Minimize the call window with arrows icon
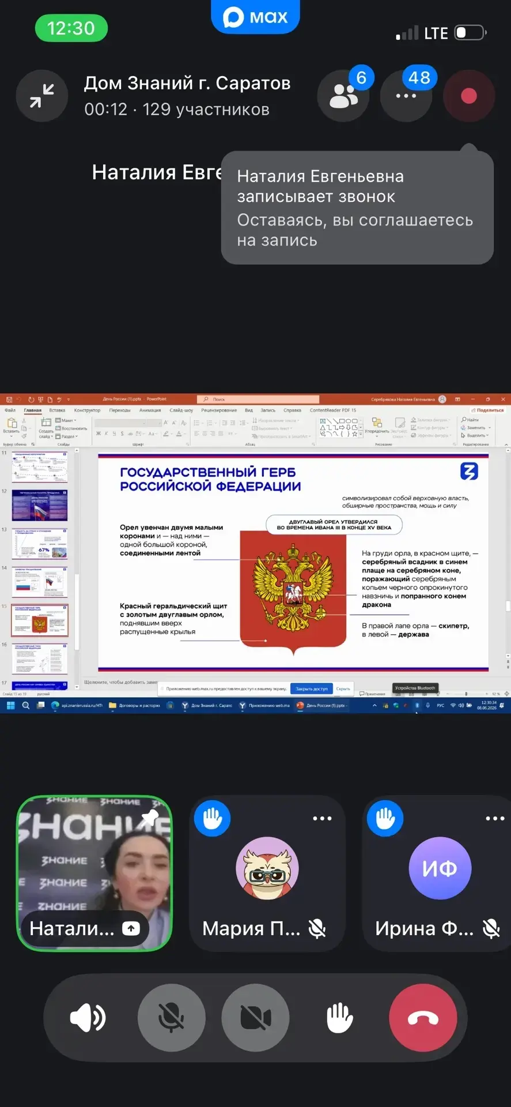This screenshot has height=1107, width=511. pyautogui.click(x=42, y=96)
